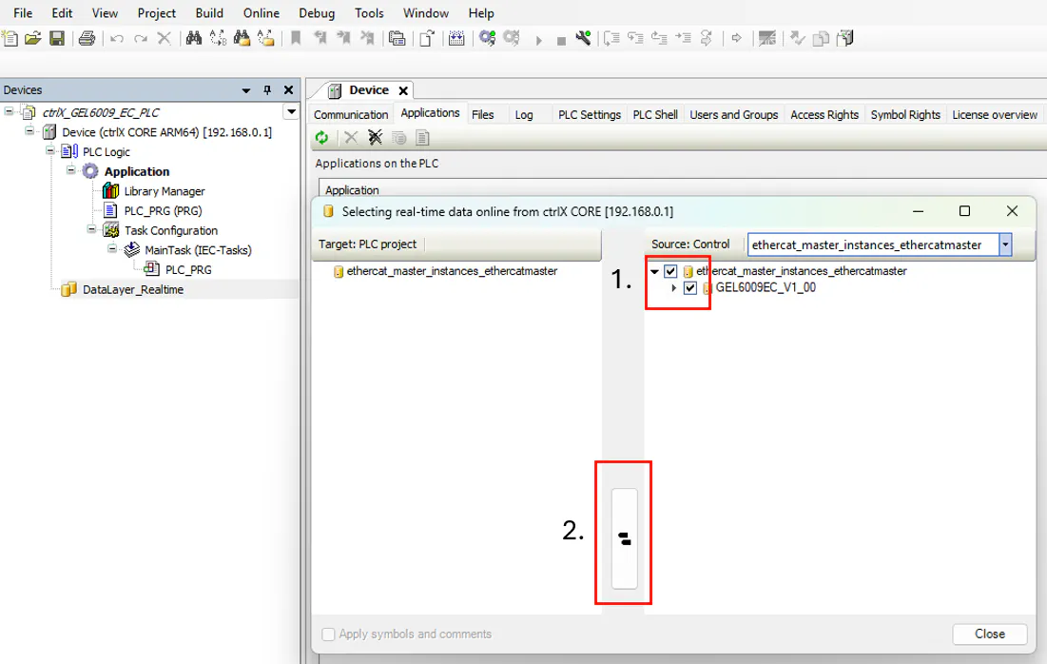Click the Remove all applications icon

(375, 138)
